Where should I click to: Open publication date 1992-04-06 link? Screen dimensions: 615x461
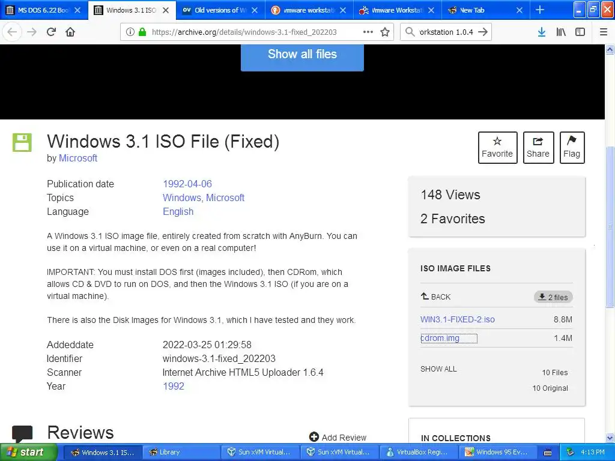tap(187, 184)
